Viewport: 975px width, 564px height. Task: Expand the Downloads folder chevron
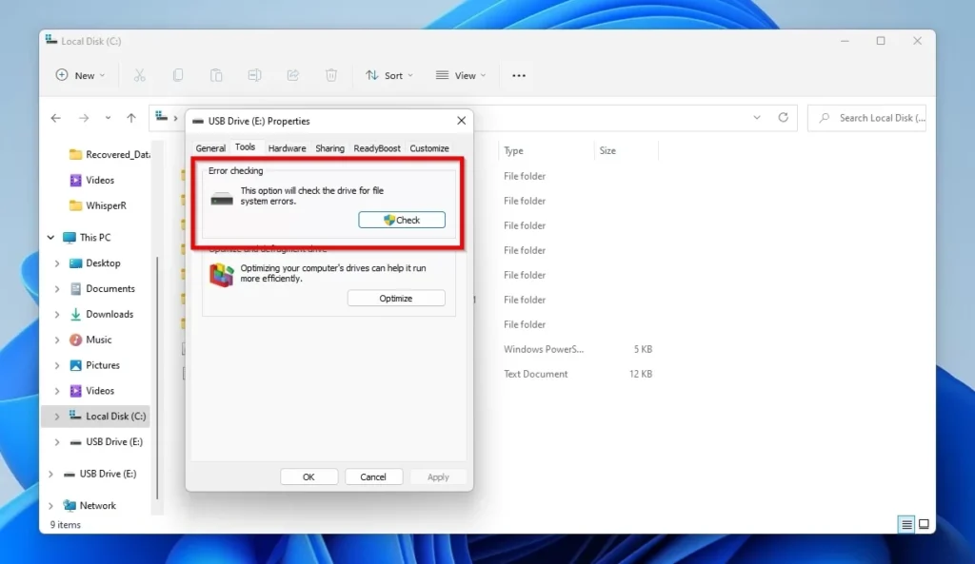pyautogui.click(x=57, y=315)
